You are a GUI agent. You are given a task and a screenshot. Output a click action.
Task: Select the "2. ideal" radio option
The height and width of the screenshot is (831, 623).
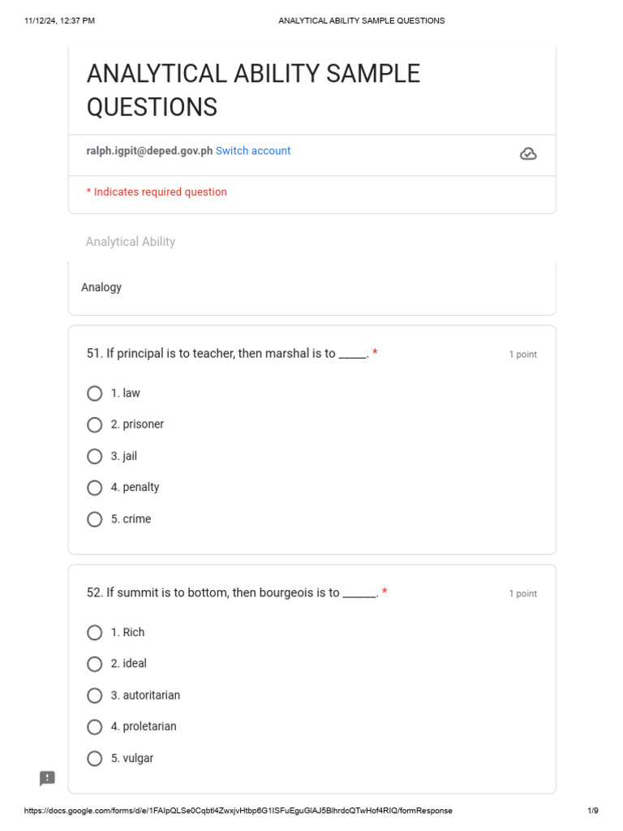coord(95,664)
